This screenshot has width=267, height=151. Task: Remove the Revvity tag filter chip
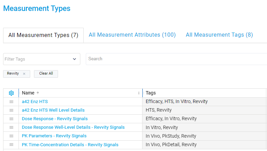[x=24, y=74]
